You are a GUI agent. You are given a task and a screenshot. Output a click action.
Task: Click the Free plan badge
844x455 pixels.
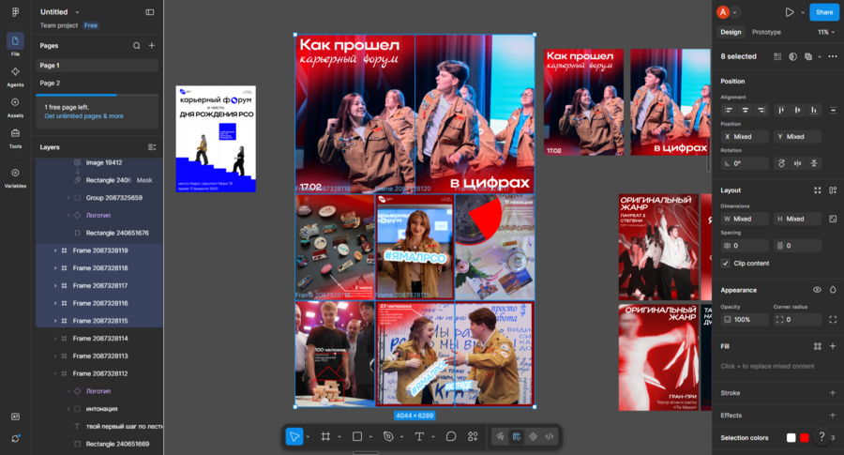click(x=90, y=25)
